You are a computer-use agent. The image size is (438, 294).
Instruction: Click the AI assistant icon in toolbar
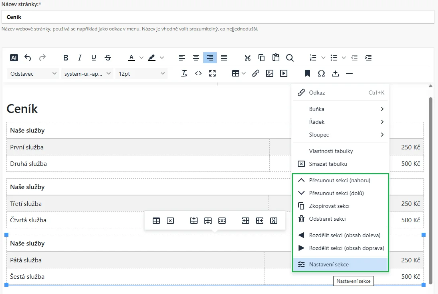(14, 58)
